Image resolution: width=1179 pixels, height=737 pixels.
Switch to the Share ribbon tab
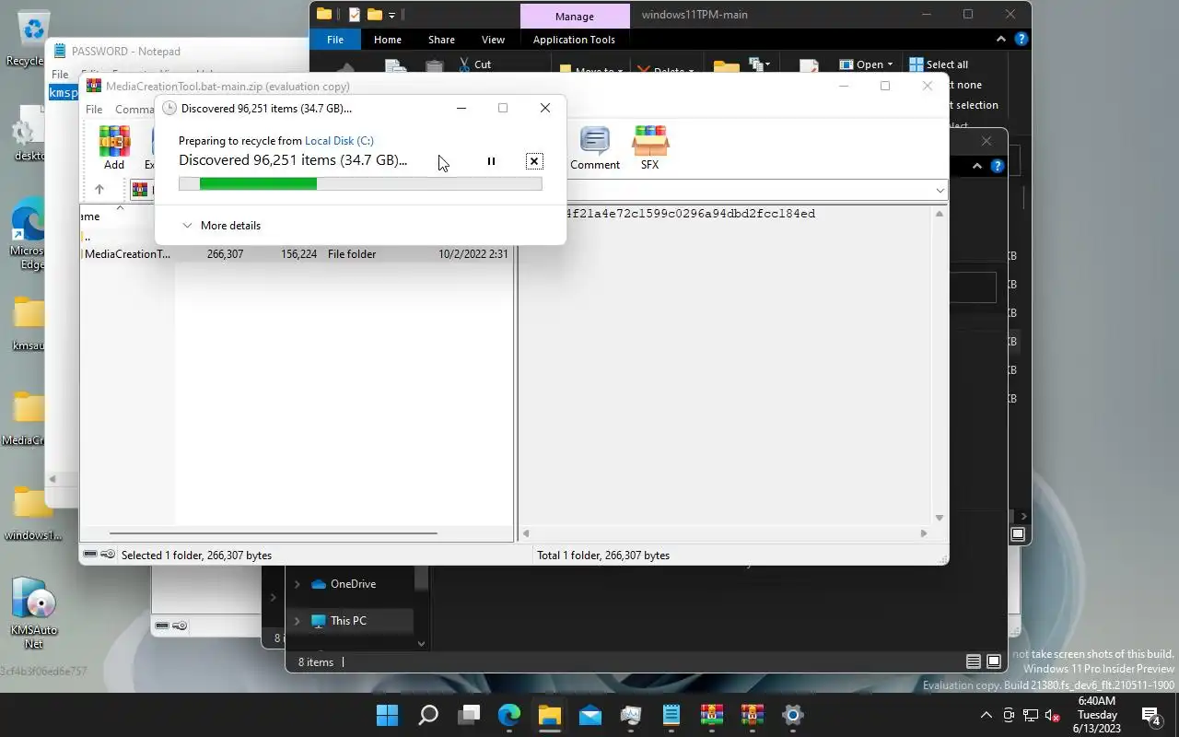(x=441, y=40)
